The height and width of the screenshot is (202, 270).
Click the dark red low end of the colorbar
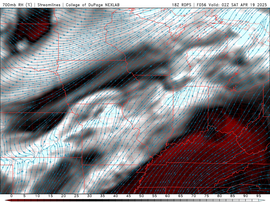8,200
